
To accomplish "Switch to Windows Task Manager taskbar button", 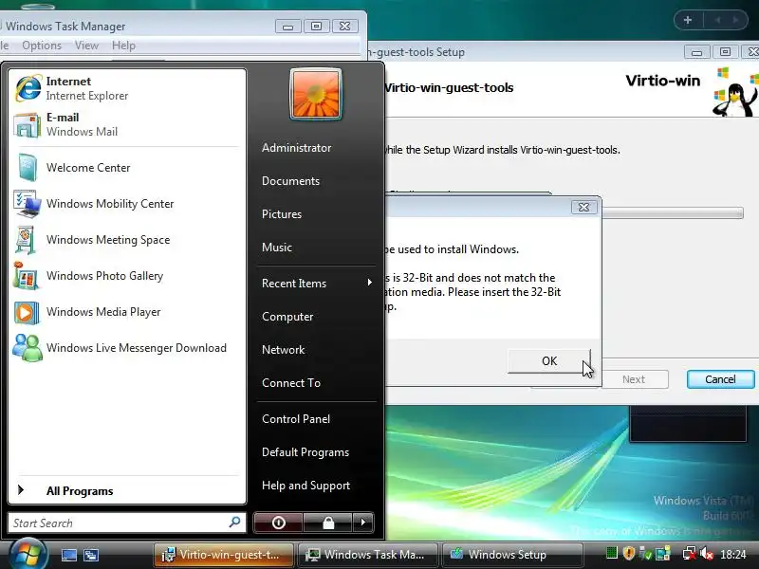I will pos(368,555).
